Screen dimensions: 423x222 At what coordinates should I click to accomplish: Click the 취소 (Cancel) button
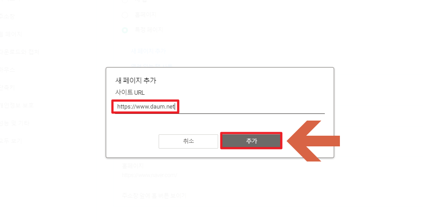pos(188,141)
